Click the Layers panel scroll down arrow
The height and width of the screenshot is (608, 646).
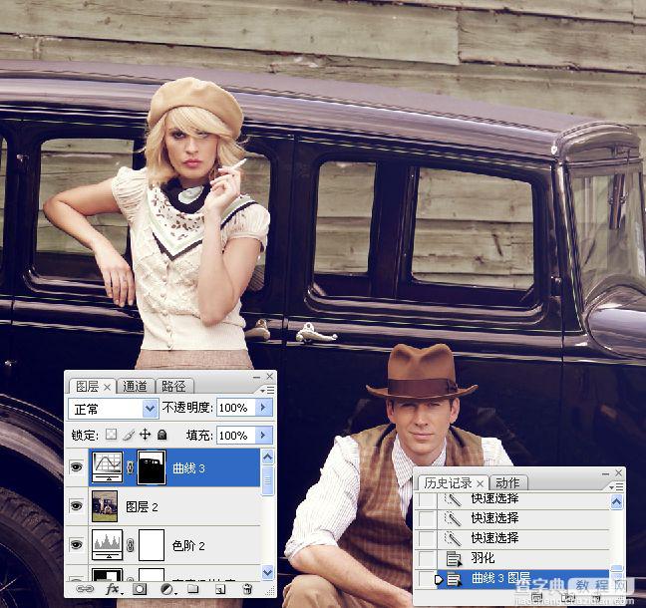coord(268,572)
